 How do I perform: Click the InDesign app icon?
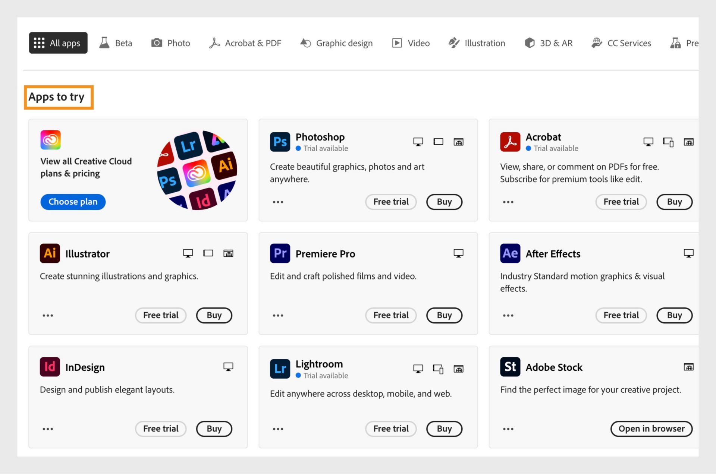pyautogui.click(x=49, y=367)
